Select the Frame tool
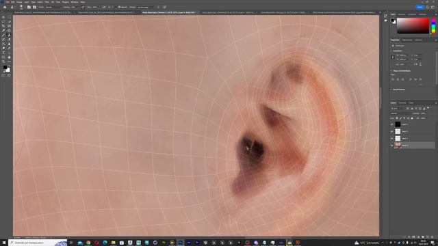The height and width of the screenshot is (246, 438). 9,26
